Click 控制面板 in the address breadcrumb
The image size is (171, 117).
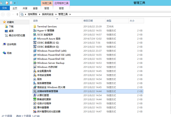click(x=32, y=14)
